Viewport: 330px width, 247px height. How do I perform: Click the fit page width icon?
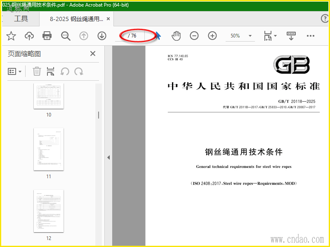pos(268,36)
